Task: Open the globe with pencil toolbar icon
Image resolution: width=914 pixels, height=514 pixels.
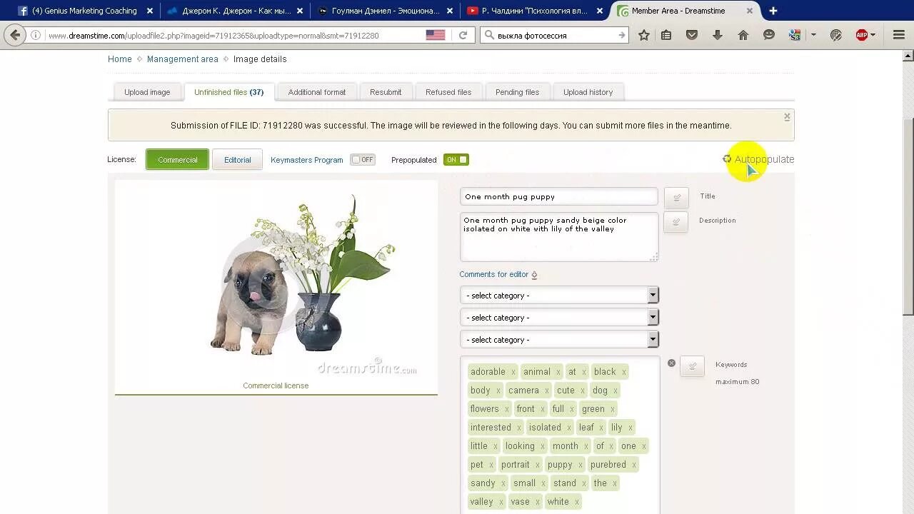Action: 836,35
